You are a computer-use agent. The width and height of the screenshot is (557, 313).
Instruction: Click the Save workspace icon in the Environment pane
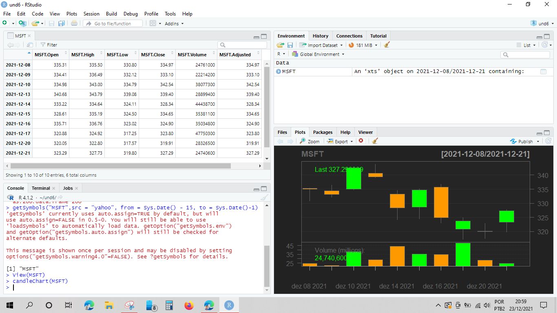tap(290, 45)
